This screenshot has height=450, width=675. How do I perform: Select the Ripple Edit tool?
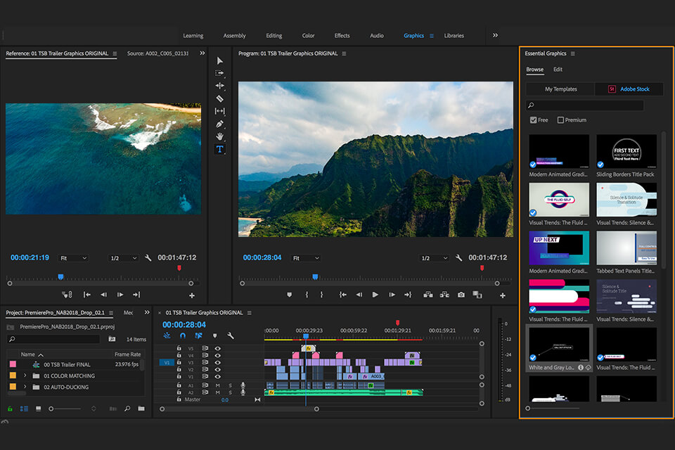[x=219, y=86]
